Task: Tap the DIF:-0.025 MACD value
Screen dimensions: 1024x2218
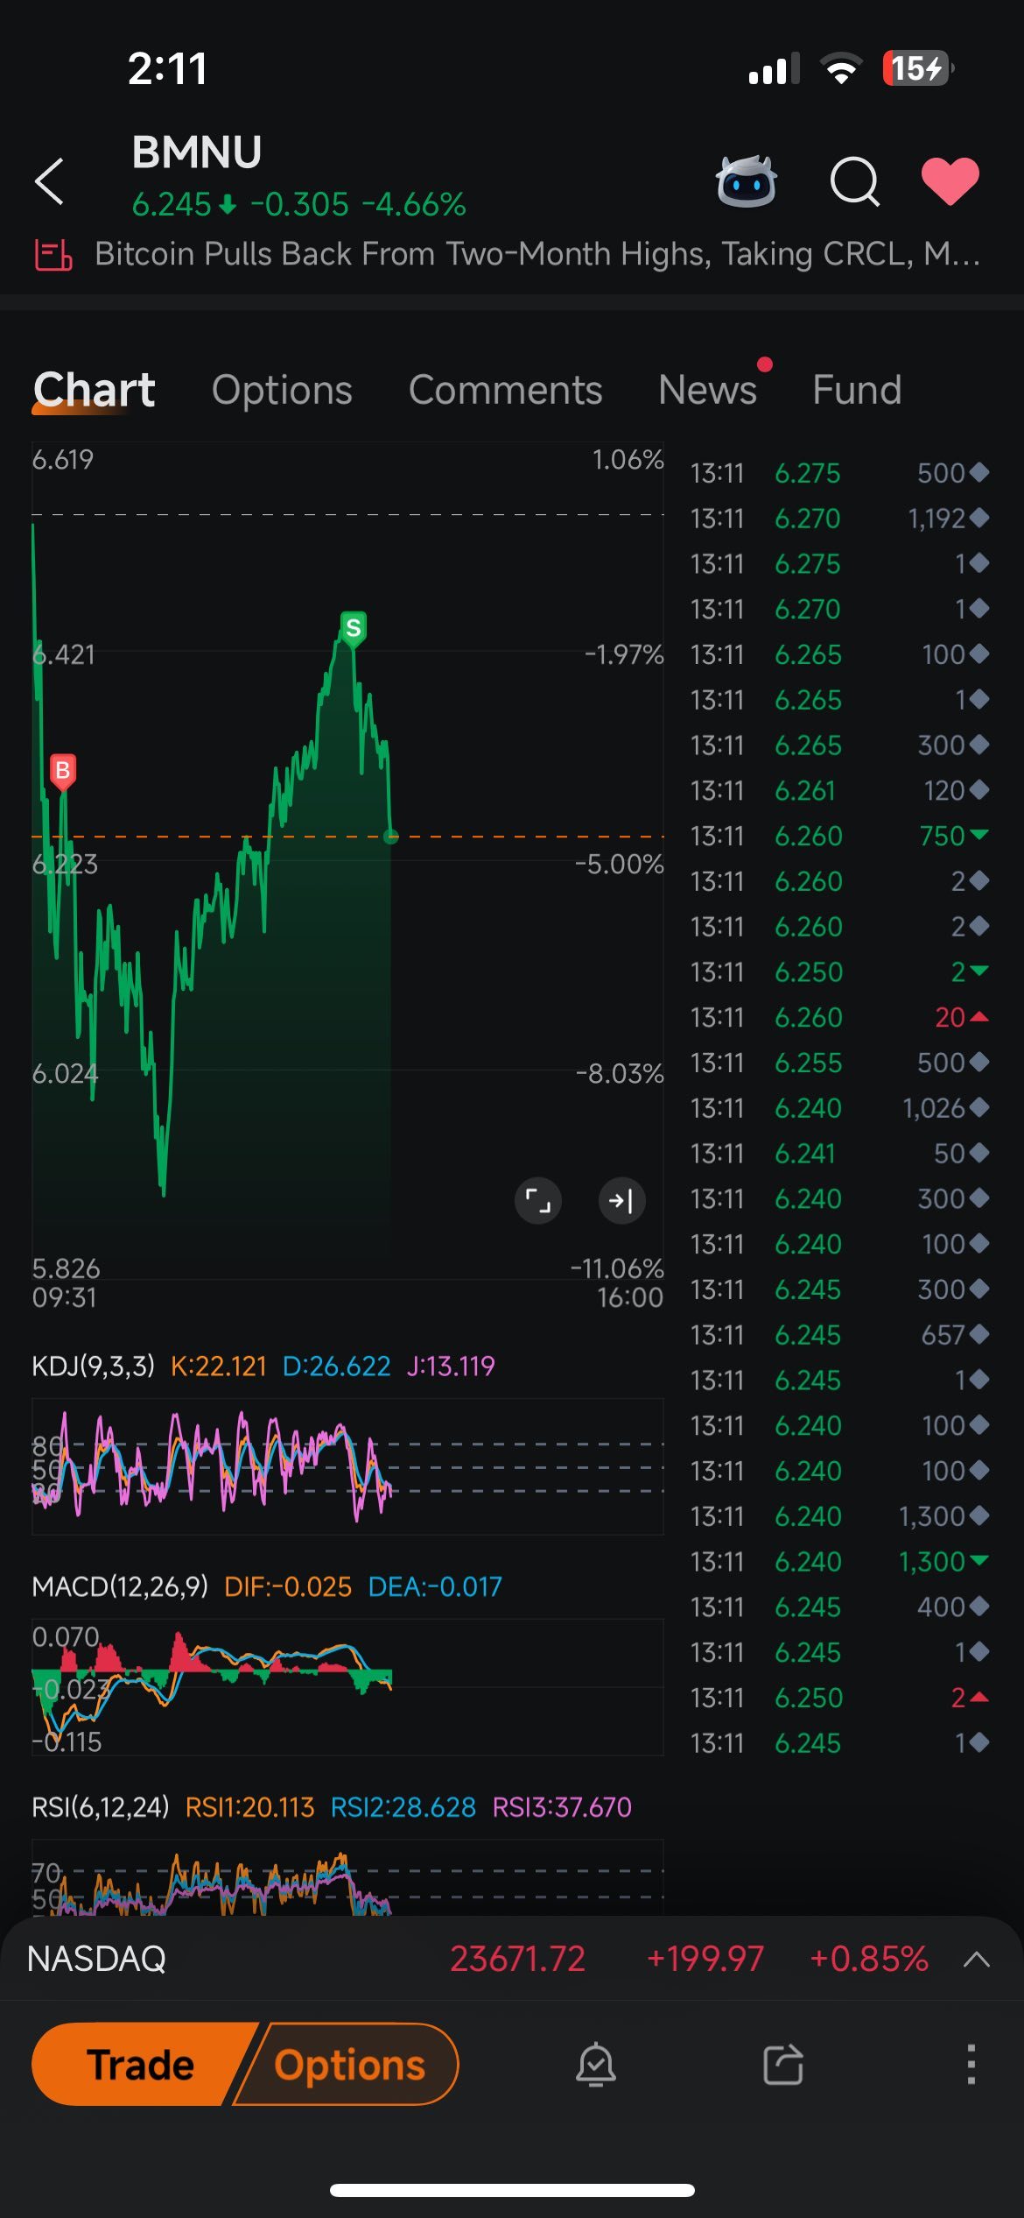Action: 288,1586
